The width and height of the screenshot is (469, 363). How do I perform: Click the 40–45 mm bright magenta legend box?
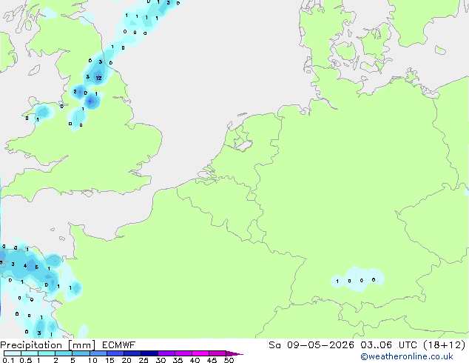(200, 353)
